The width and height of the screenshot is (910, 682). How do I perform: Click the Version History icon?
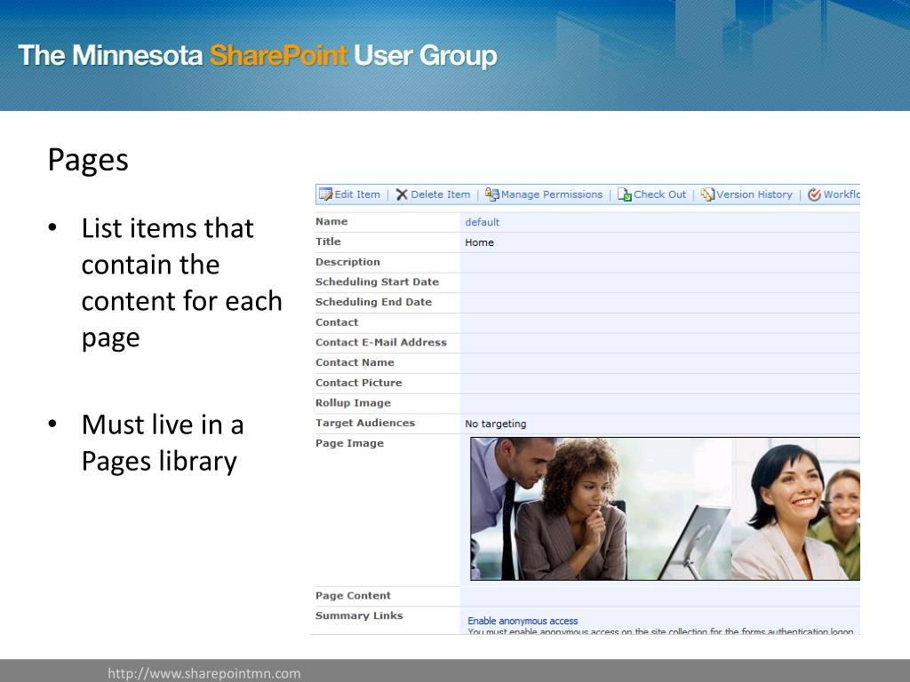707,194
